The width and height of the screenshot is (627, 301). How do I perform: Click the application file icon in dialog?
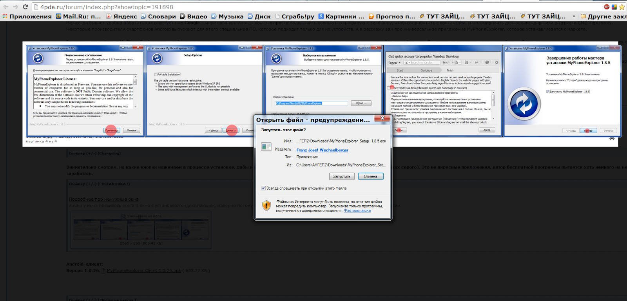(266, 147)
